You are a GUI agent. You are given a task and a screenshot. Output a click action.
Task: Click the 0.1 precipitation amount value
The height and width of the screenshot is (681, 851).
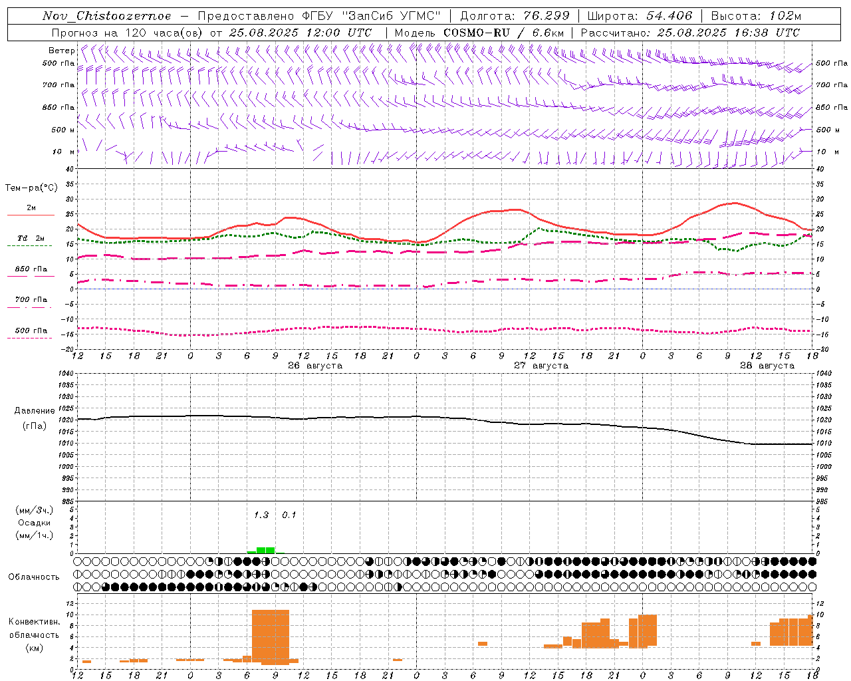289,515
